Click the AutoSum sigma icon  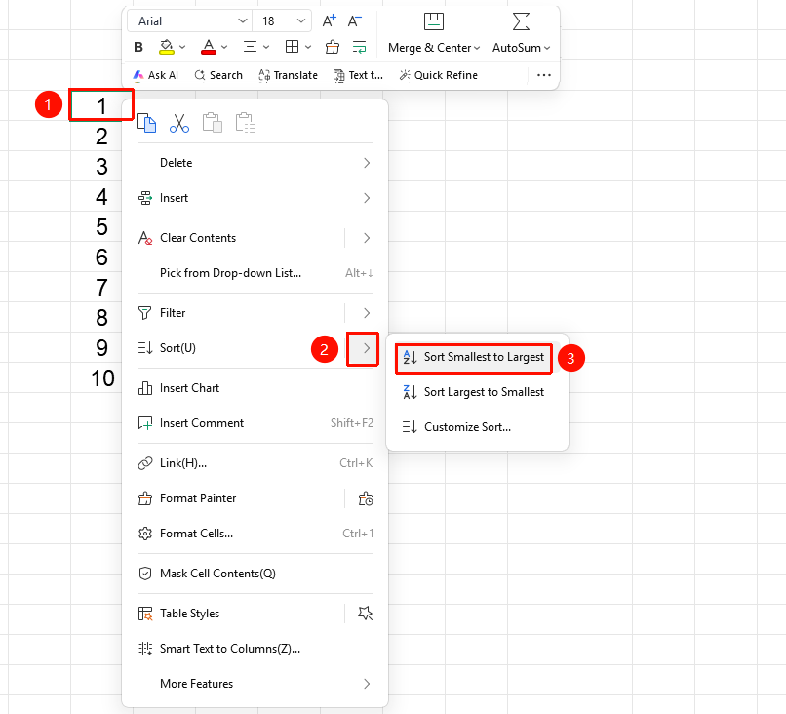[x=522, y=21]
